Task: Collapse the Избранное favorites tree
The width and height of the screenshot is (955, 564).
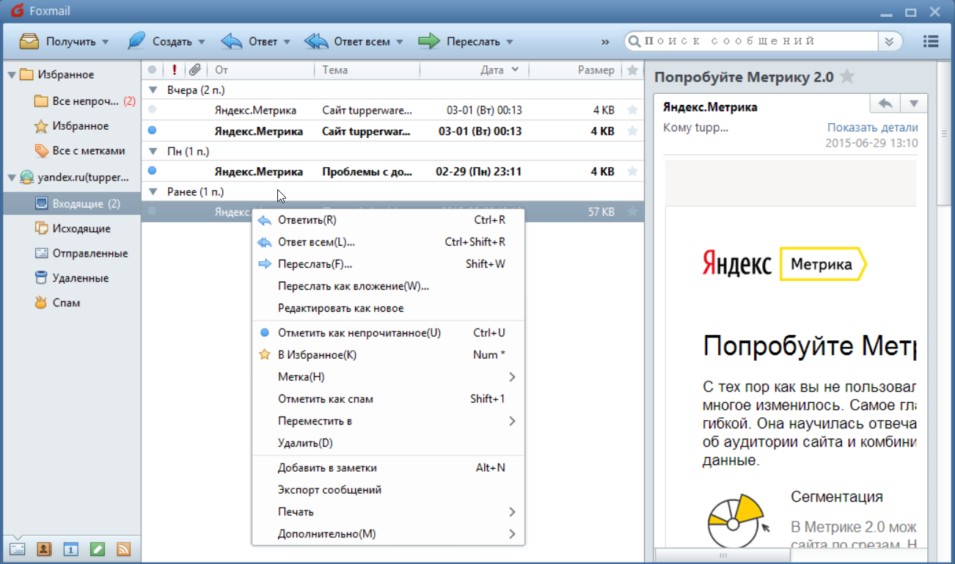Action: (11, 75)
